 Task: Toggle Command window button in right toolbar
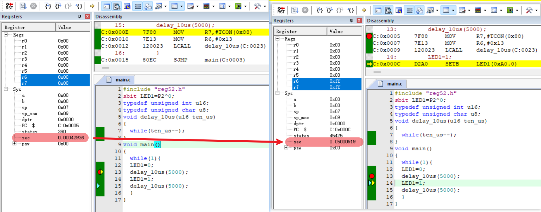[x=378, y=10]
